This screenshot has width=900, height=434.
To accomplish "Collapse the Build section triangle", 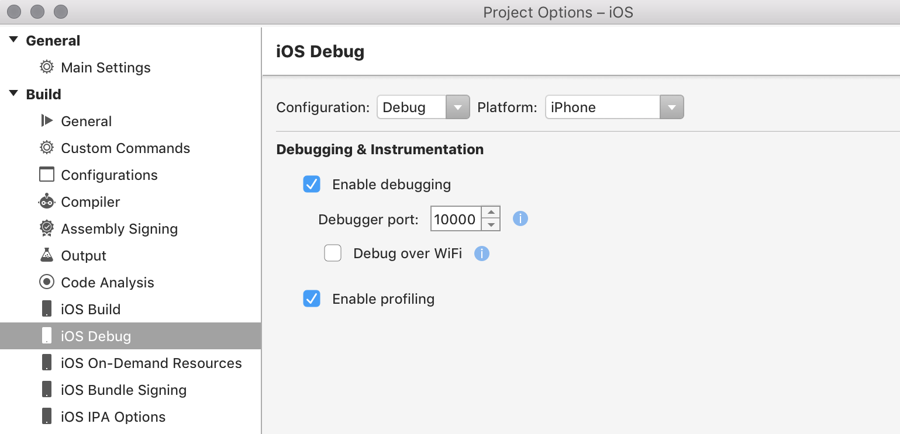I will tap(13, 93).
